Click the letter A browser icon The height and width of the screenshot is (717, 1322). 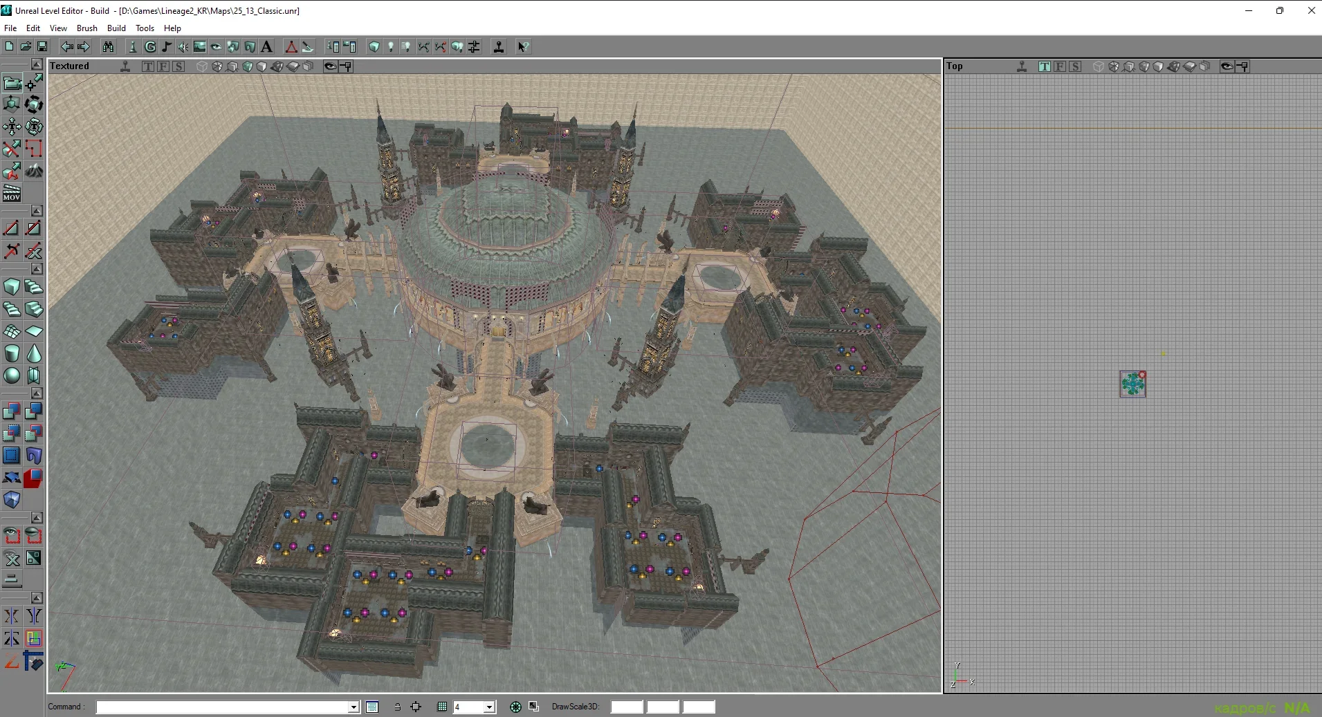point(266,46)
